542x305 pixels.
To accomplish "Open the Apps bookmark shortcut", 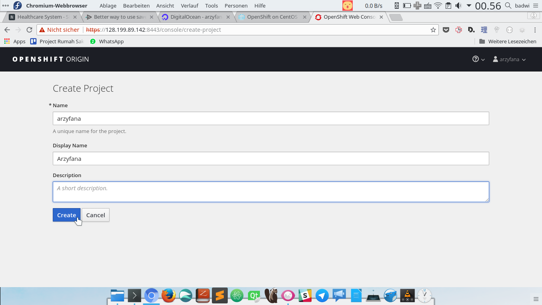I will [x=15, y=41].
